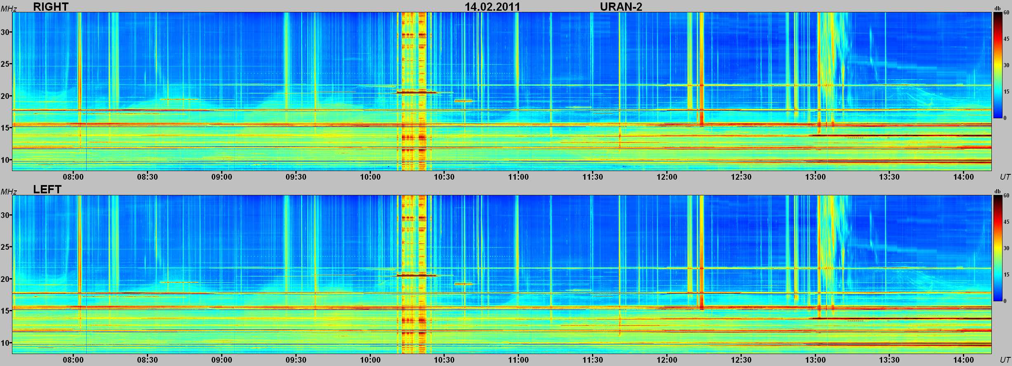Click the LEFT polarization panel title
The height and width of the screenshot is (366, 1012).
(47, 190)
